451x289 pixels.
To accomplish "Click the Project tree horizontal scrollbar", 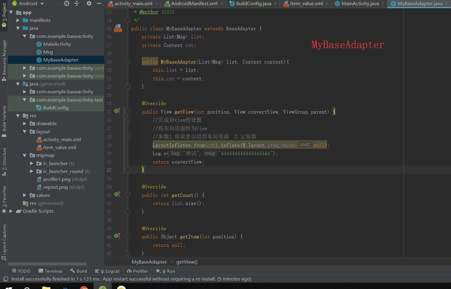I will tap(47, 264).
